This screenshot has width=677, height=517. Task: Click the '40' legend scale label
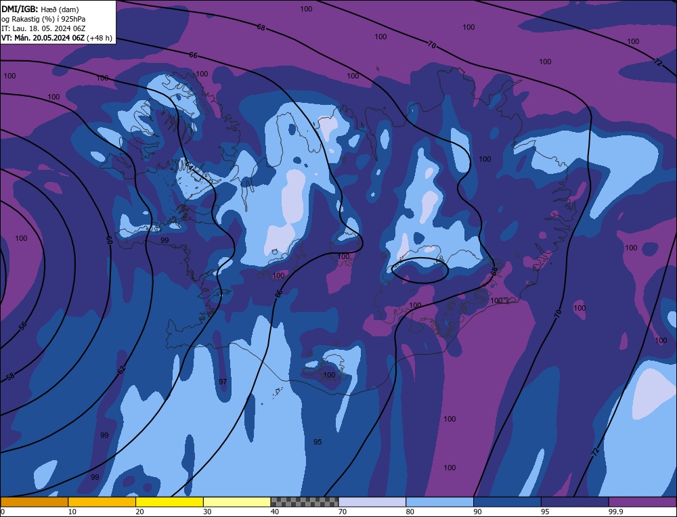(x=275, y=512)
